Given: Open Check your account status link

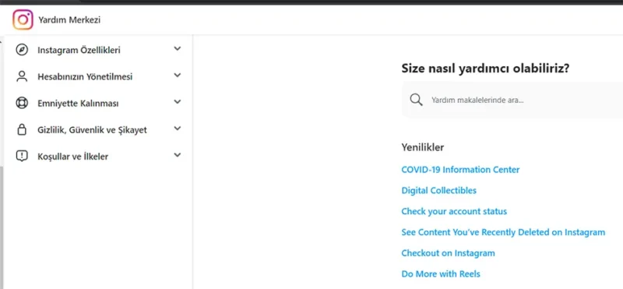Looking at the screenshot, I should point(454,211).
